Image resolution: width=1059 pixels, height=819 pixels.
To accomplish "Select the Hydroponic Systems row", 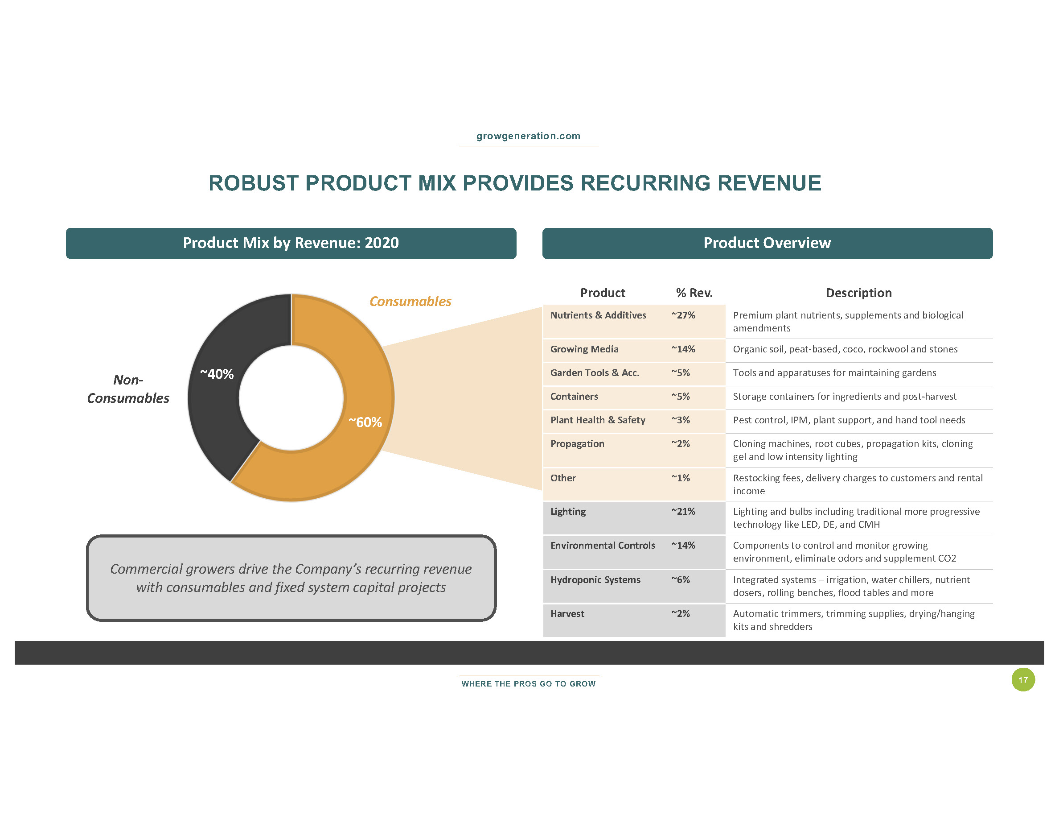I will tap(595, 580).
